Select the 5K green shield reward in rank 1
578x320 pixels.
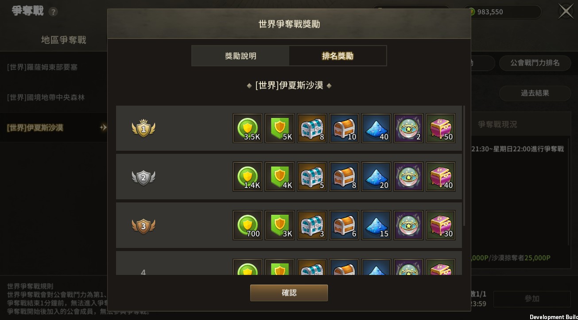(x=280, y=128)
